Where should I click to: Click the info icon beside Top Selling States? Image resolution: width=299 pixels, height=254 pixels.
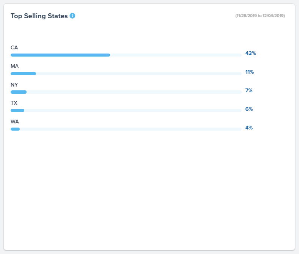point(72,16)
